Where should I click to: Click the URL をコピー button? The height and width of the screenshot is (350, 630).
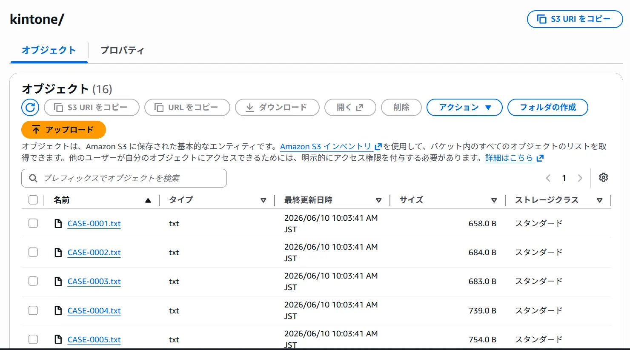(187, 108)
